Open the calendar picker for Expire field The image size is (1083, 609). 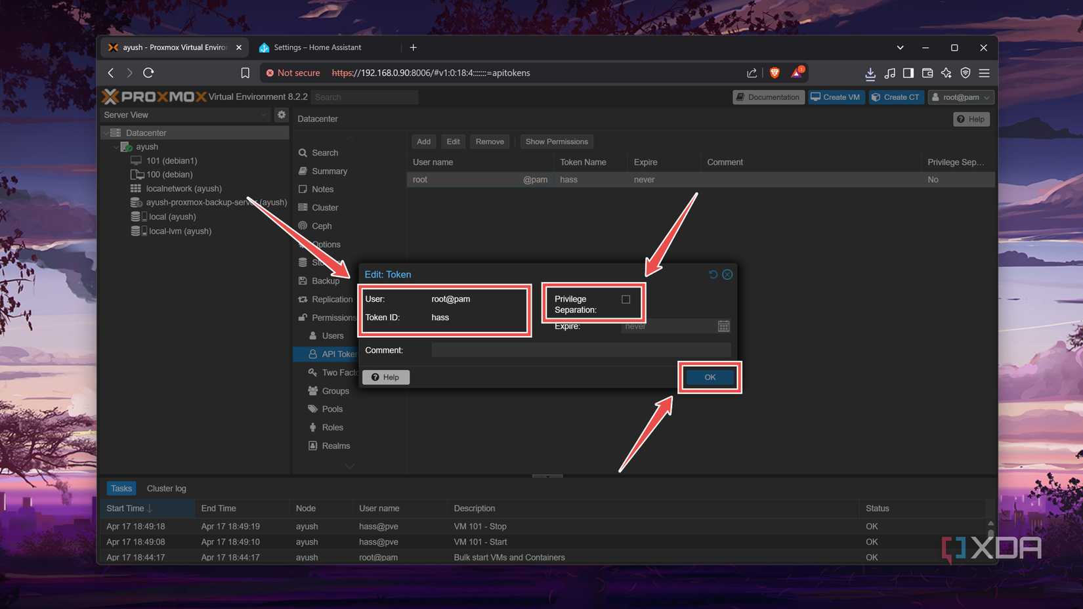coord(723,325)
